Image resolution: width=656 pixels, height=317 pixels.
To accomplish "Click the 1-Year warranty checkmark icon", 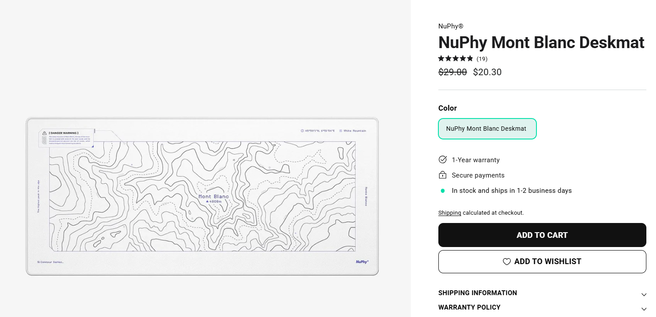I will (x=443, y=160).
